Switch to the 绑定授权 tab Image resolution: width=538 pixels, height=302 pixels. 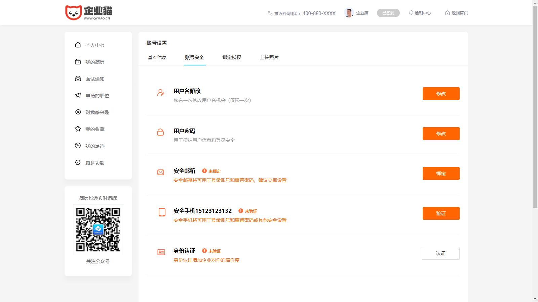click(232, 57)
